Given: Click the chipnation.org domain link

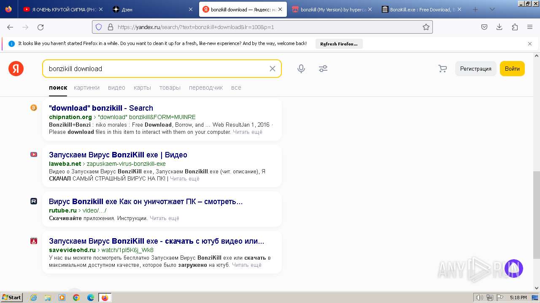Looking at the screenshot, I should click(70, 117).
